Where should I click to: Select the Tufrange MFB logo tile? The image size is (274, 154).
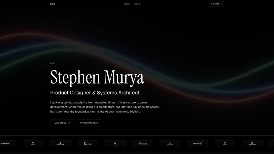pos(170,144)
